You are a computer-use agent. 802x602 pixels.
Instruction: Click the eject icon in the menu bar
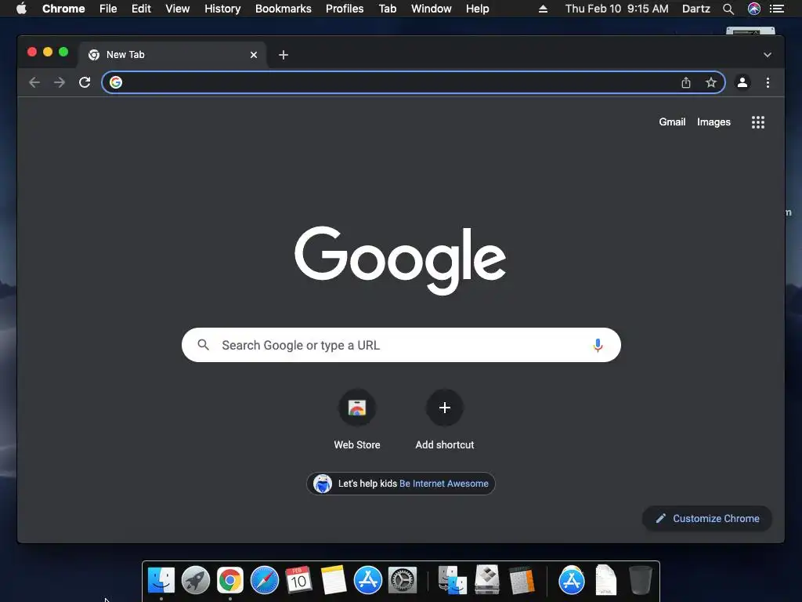(544, 9)
